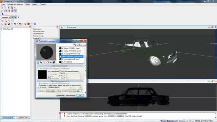The width and height of the screenshot is (217, 122).
Task: Click Применить к выделенному button
Action: click(66, 96)
